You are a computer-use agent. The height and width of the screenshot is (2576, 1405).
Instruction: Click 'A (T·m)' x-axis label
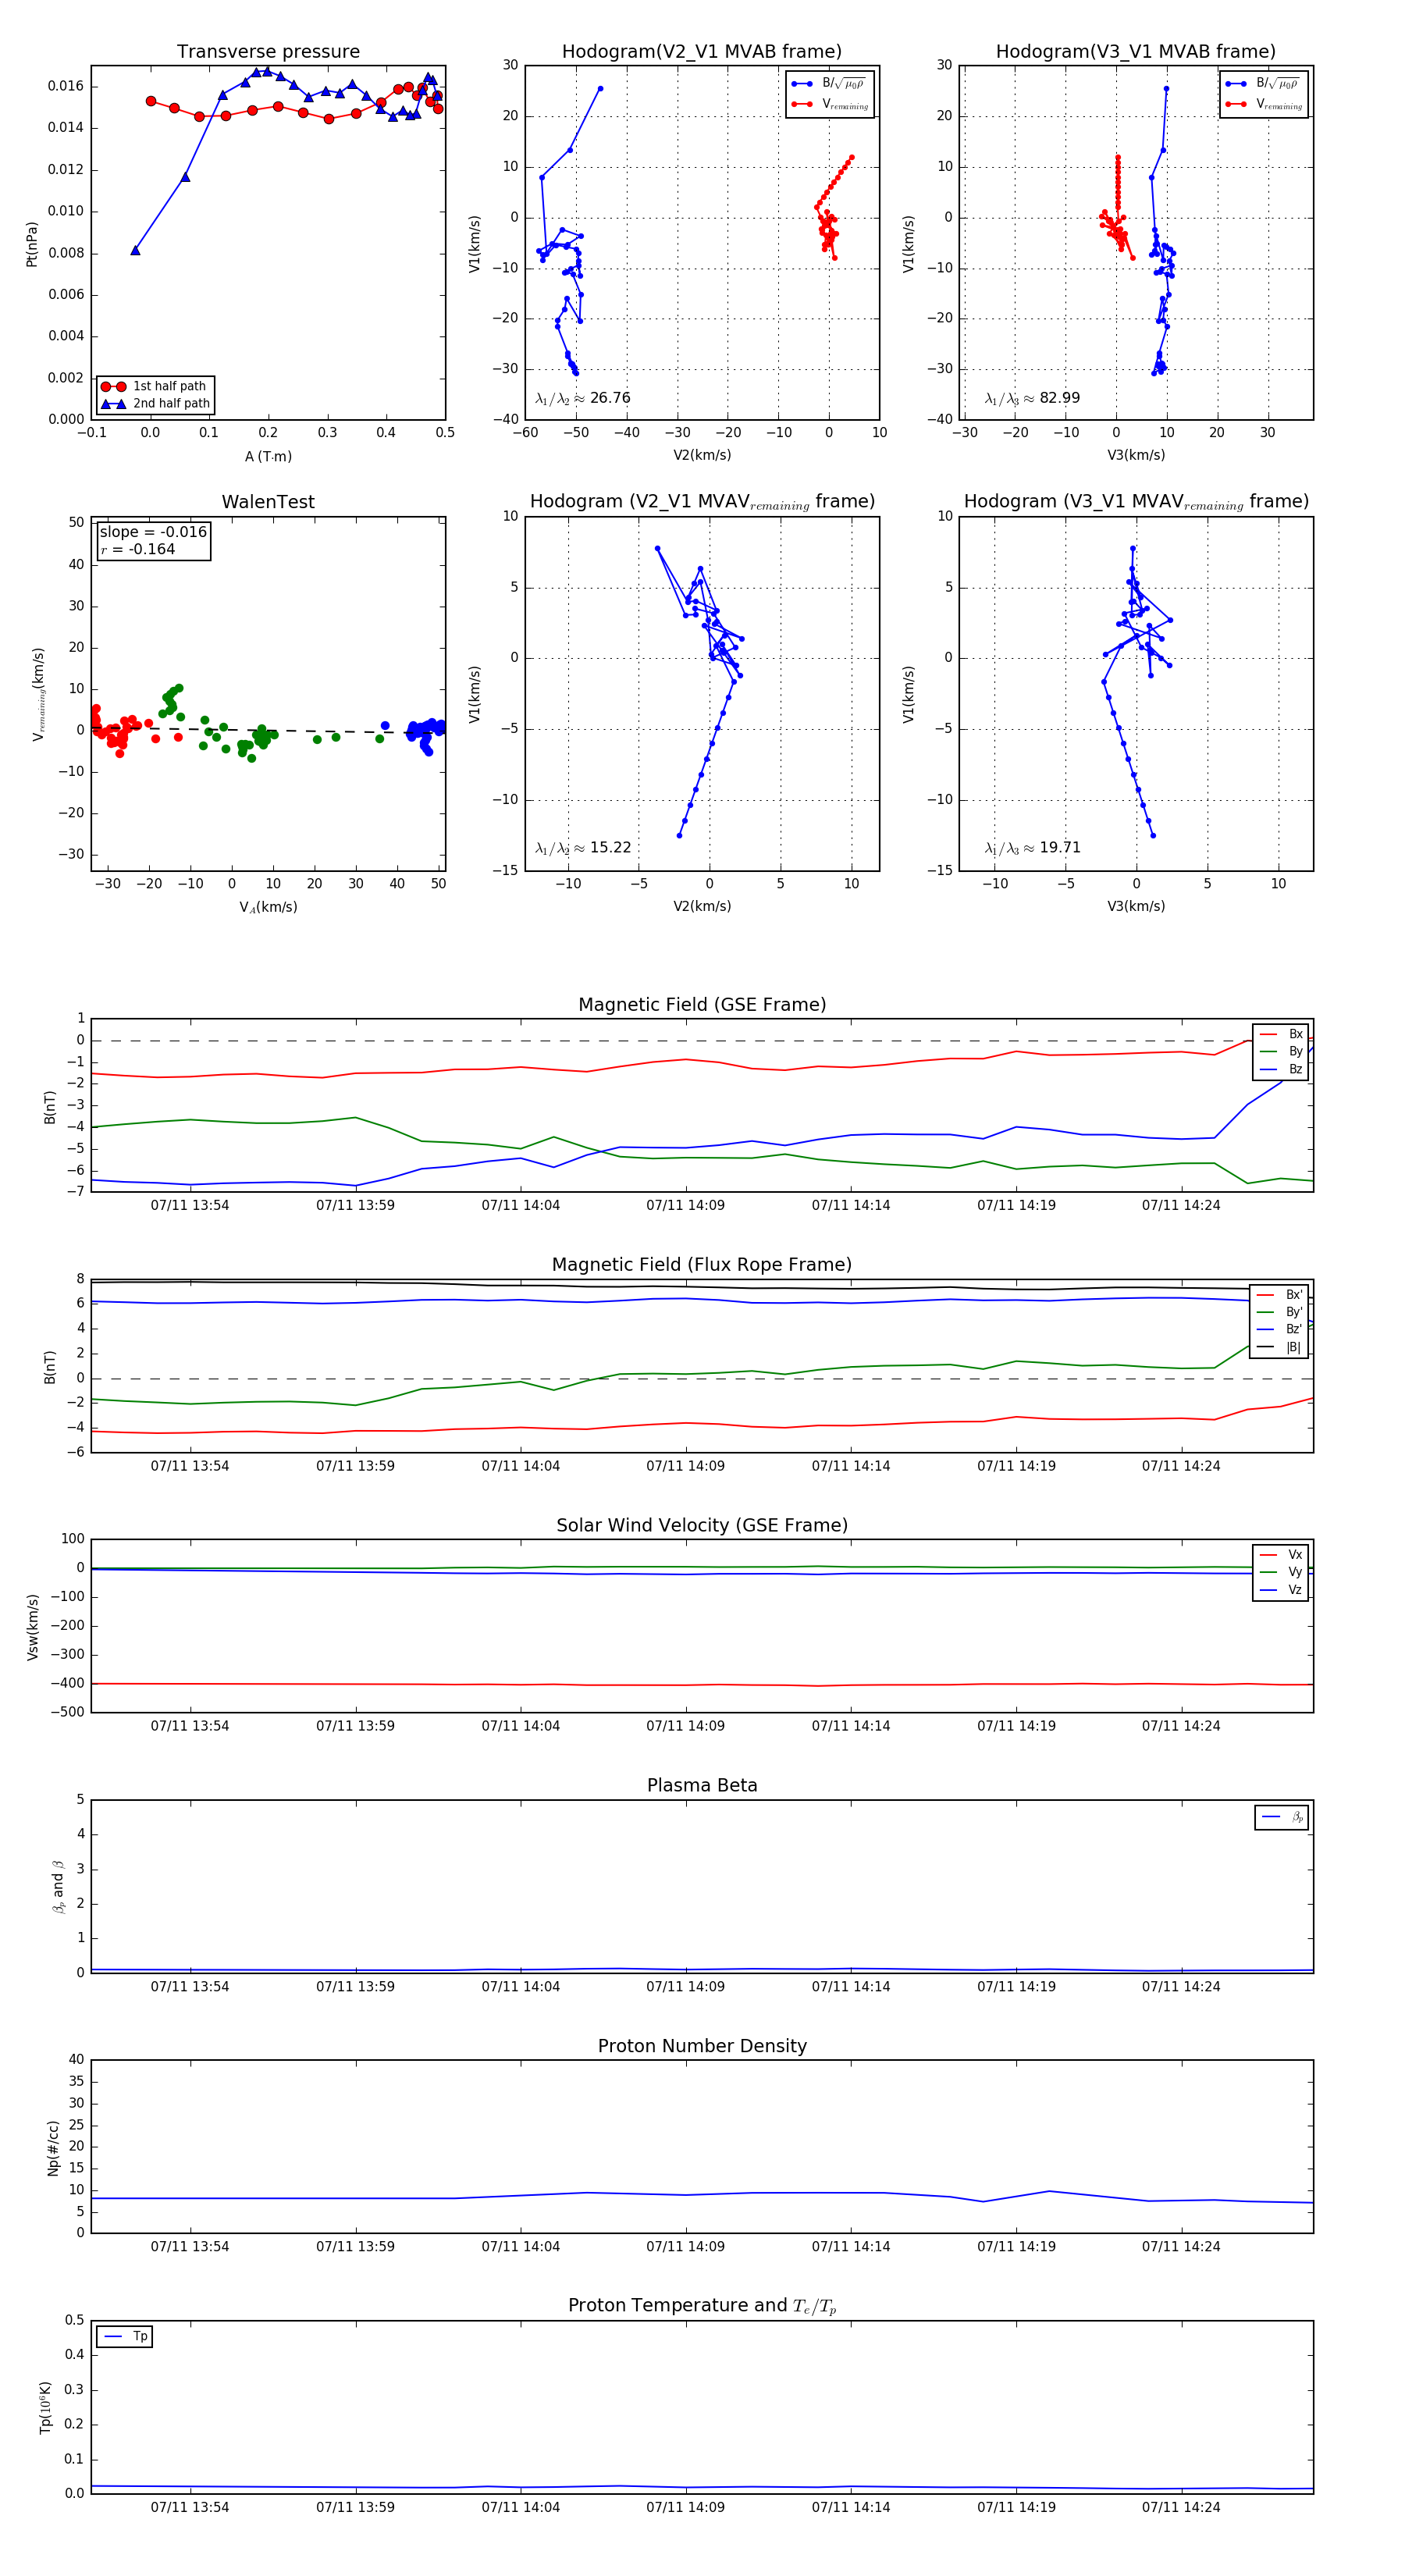[268, 457]
